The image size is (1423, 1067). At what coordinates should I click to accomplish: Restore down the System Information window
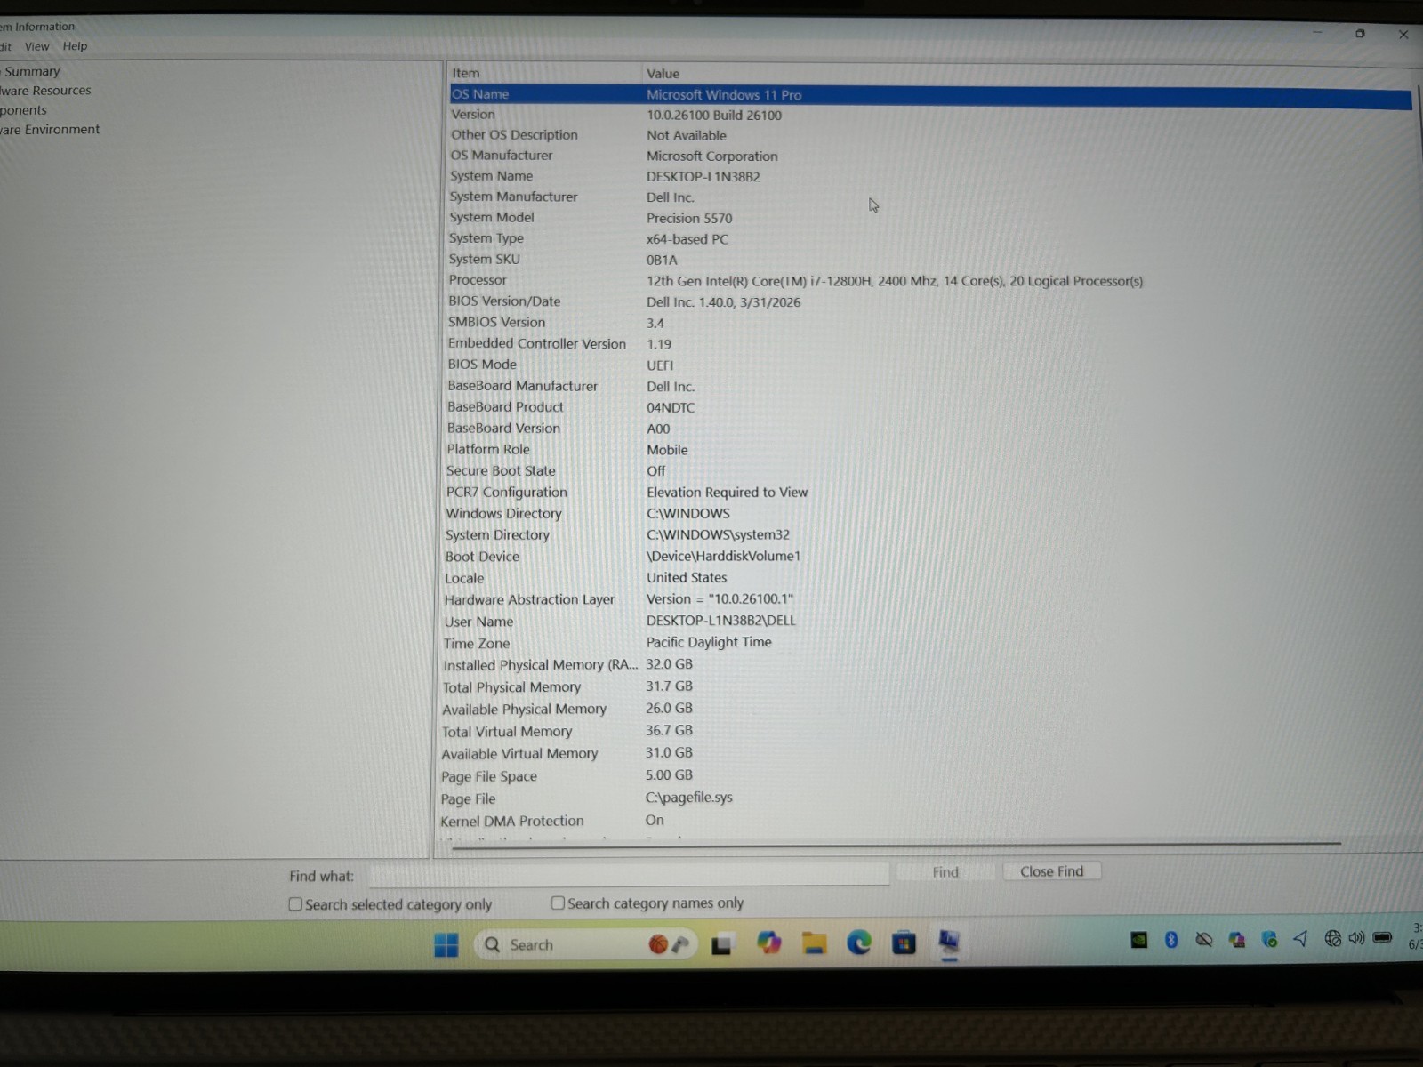click(x=1360, y=34)
